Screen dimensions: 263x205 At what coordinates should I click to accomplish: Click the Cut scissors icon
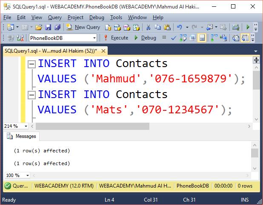coord(148,27)
